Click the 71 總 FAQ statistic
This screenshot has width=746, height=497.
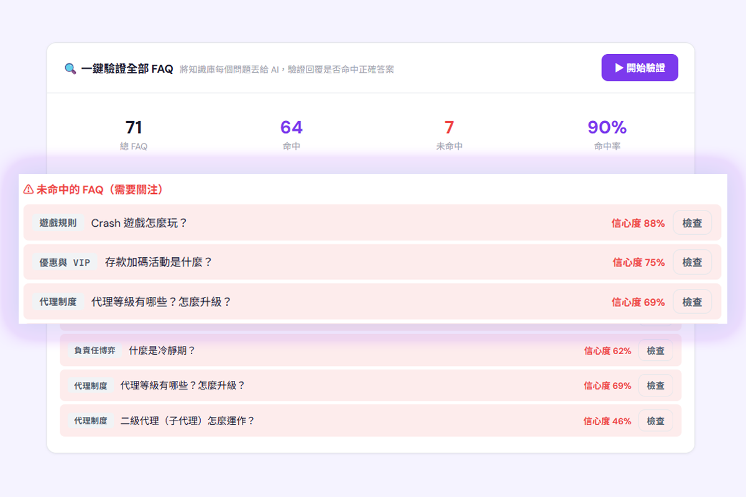(134, 135)
